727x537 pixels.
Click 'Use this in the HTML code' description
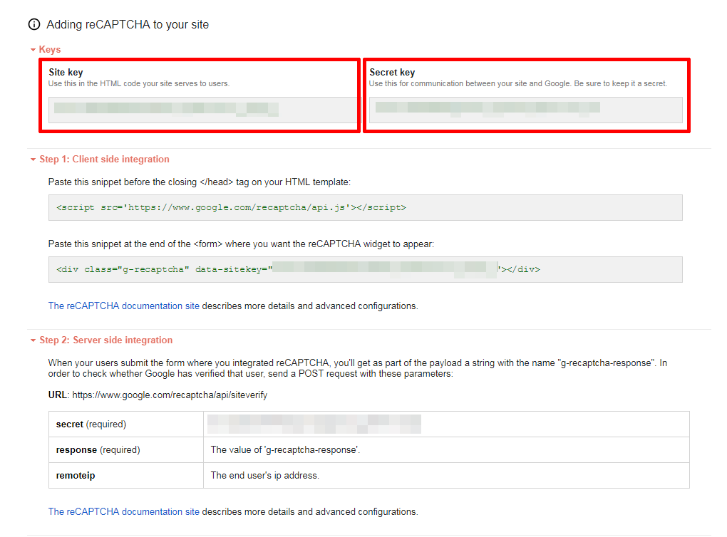click(x=139, y=83)
